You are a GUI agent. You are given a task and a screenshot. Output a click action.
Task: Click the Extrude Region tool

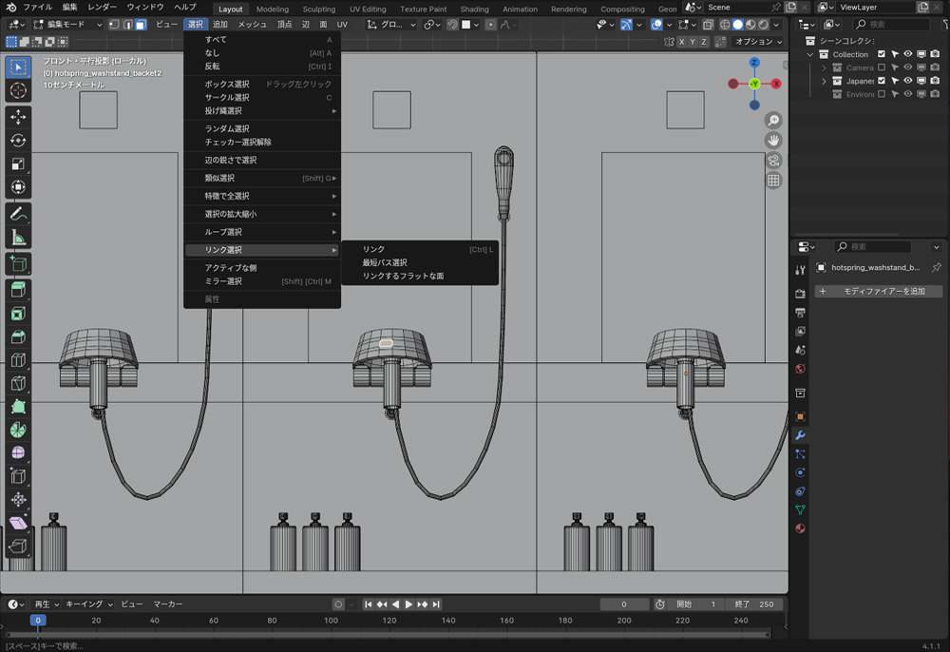click(x=18, y=290)
